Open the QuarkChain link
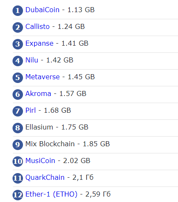 45,177
